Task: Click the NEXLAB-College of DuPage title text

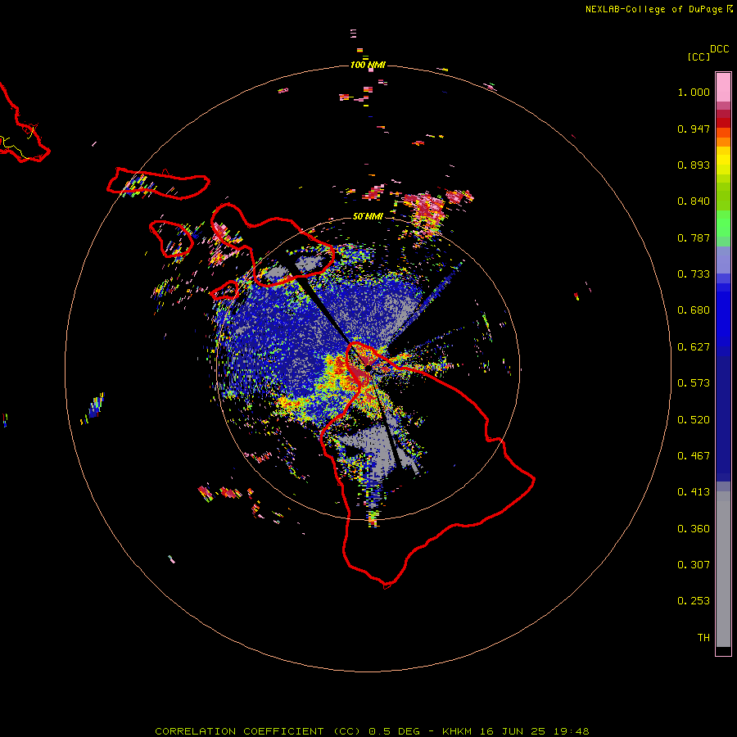Action: (x=653, y=9)
